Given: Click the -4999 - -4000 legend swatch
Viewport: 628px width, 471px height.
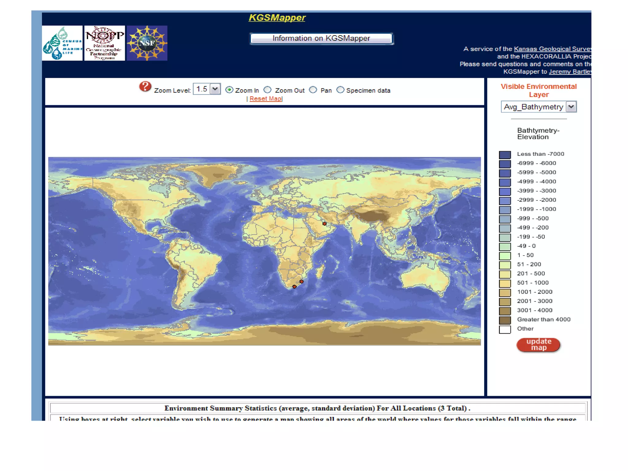Looking at the screenshot, I should 505,182.
